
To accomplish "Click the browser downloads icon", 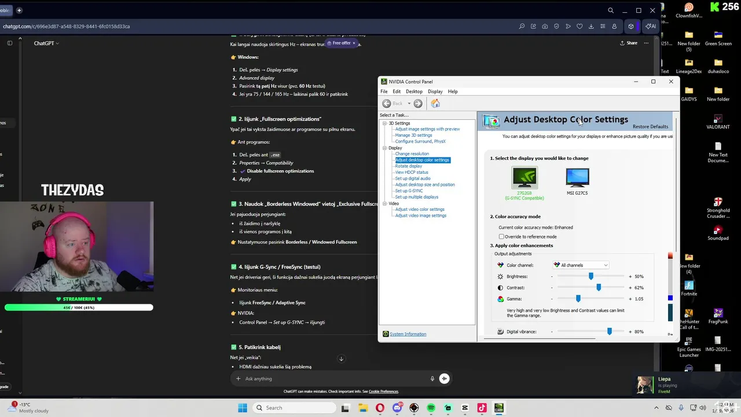I will 591,26.
